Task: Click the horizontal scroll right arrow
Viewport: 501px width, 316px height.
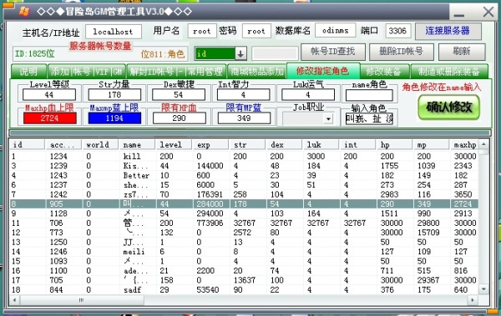Action: [473, 300]
